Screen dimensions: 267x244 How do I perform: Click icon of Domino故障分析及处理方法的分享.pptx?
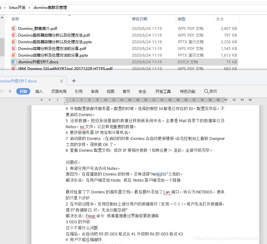[14, 55]
